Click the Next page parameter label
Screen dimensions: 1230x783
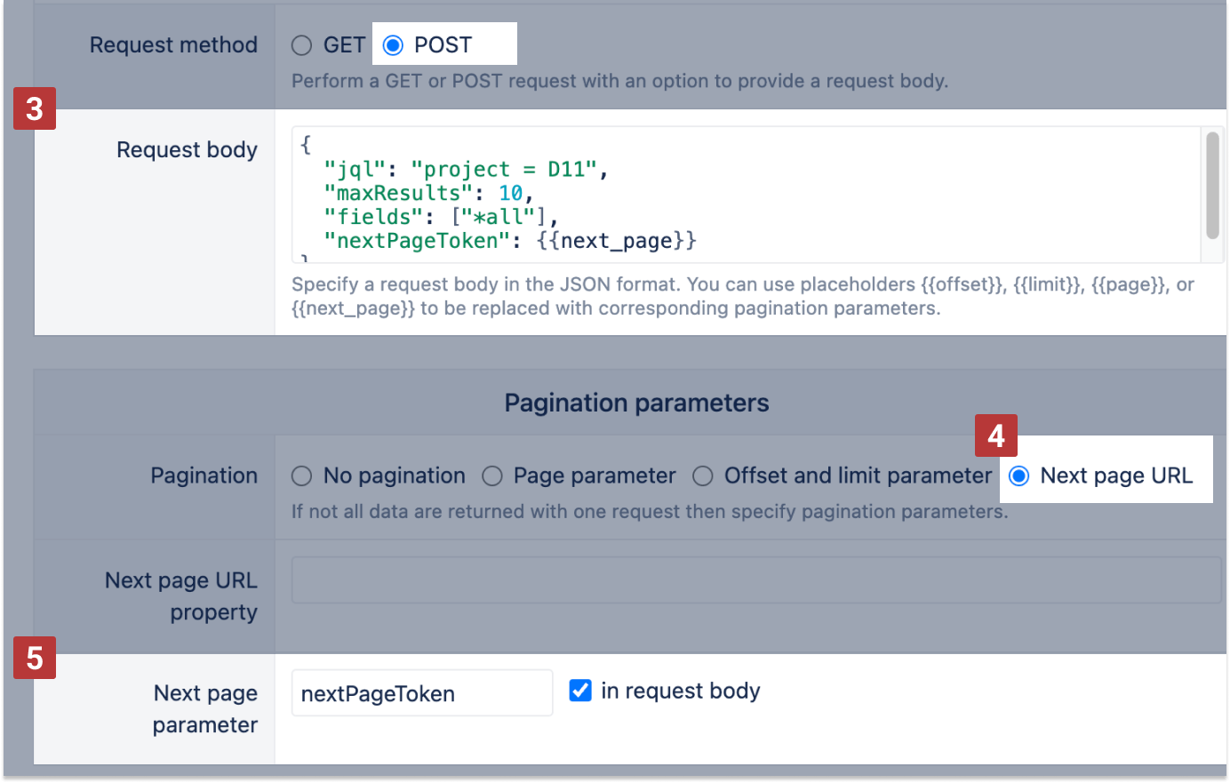click(205, 709)
